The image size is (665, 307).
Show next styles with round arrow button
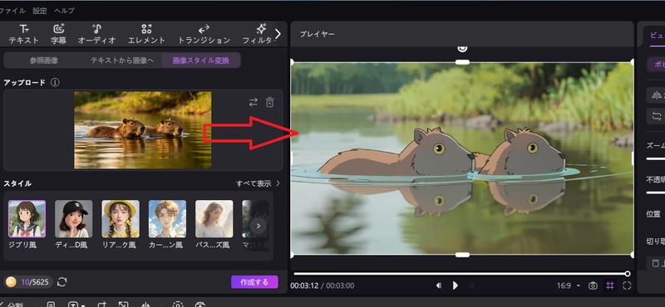(x=259, y=226)
